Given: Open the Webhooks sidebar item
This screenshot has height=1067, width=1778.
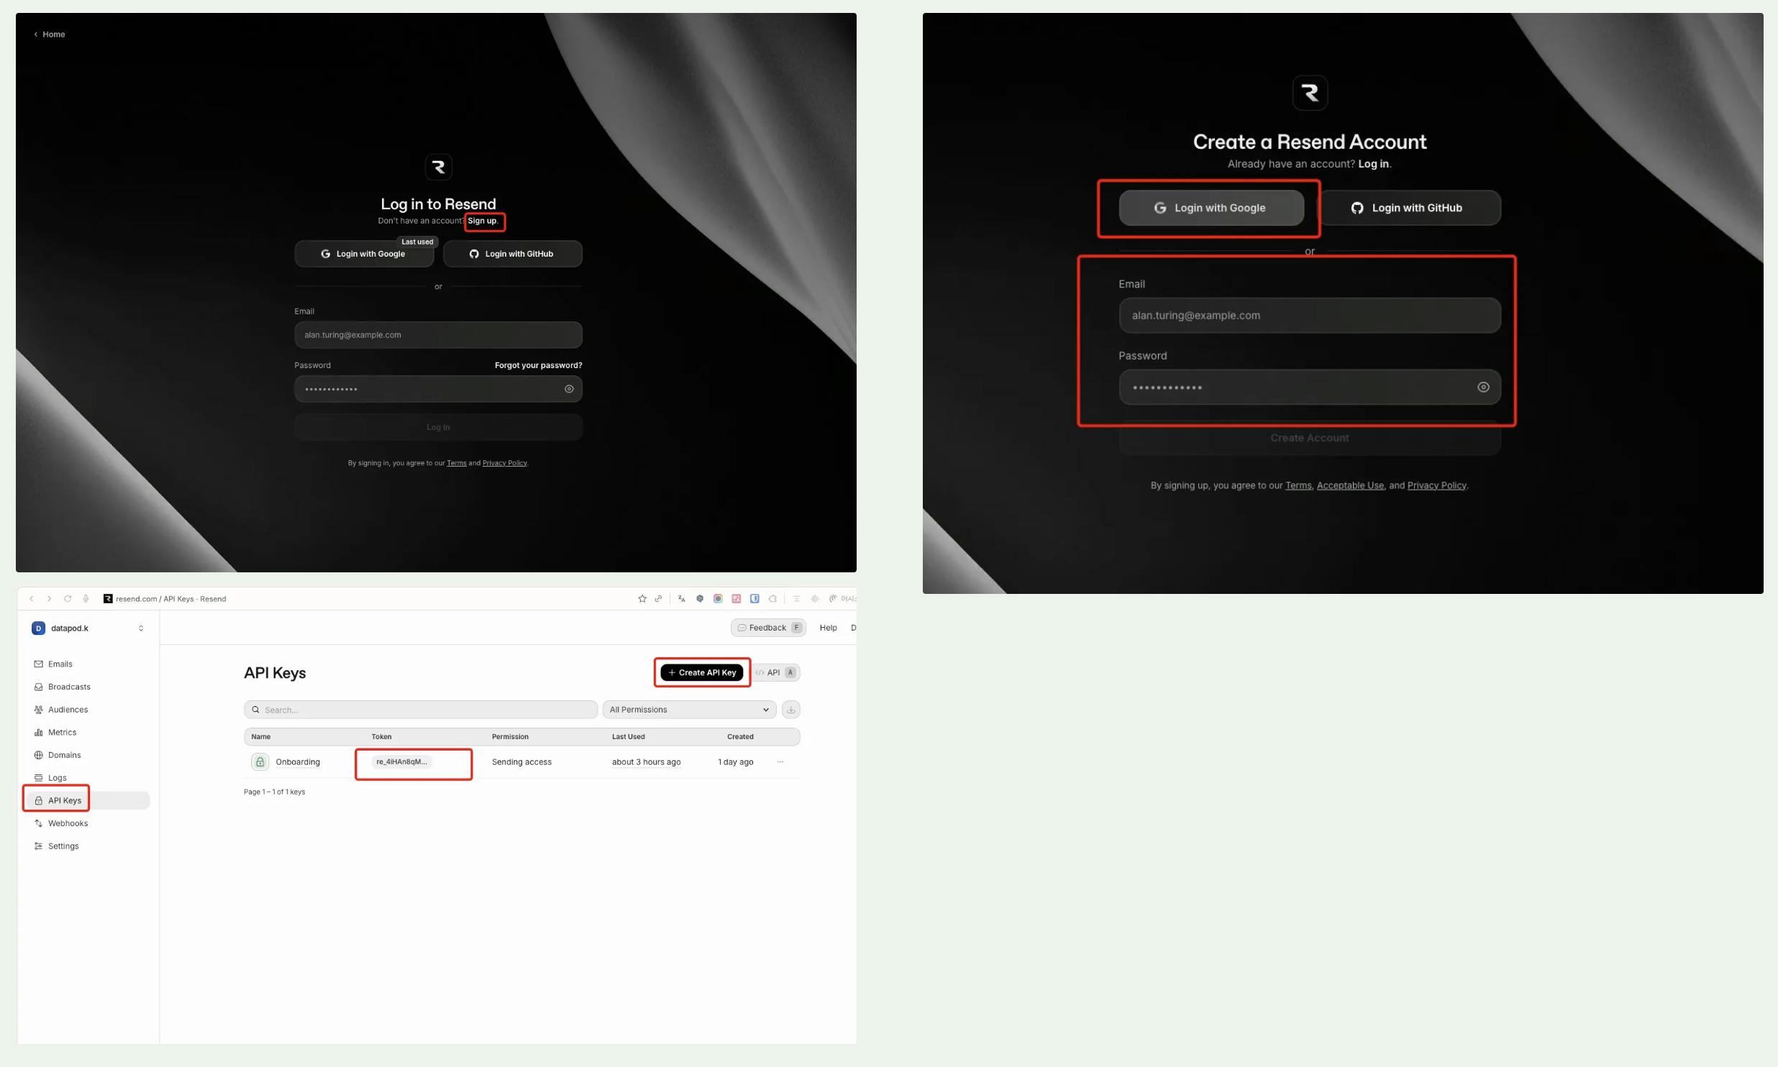Looking at the screenshot, I should 68,823.
